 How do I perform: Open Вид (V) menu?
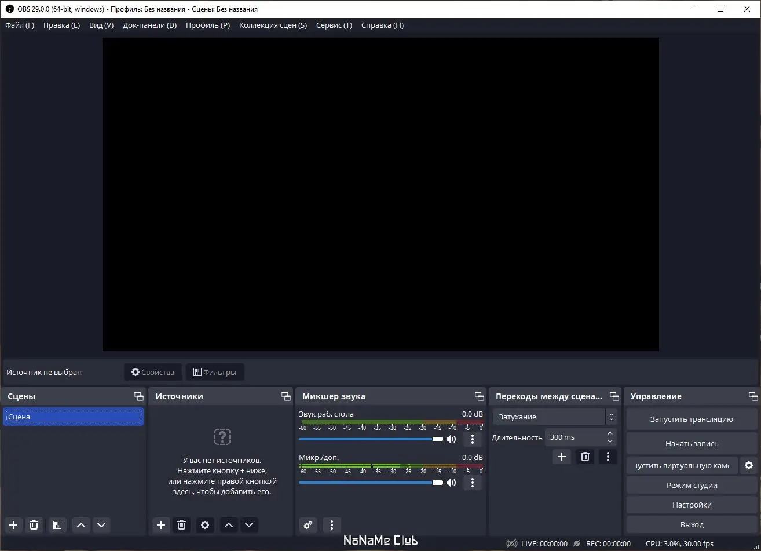tap(101, 25)
